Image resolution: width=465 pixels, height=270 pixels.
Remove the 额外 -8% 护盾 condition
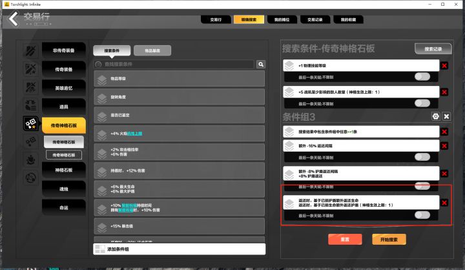click(x=444, y=174)
